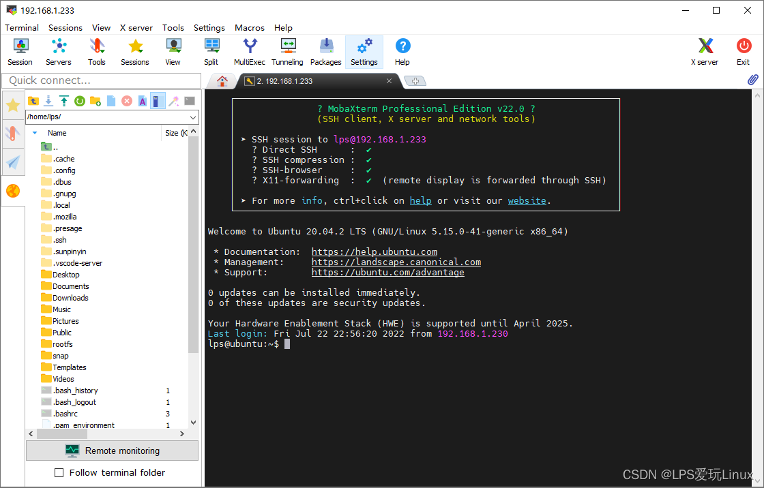Click the Remote monitoring button
The image size is (764, 488).
point(112,451)
